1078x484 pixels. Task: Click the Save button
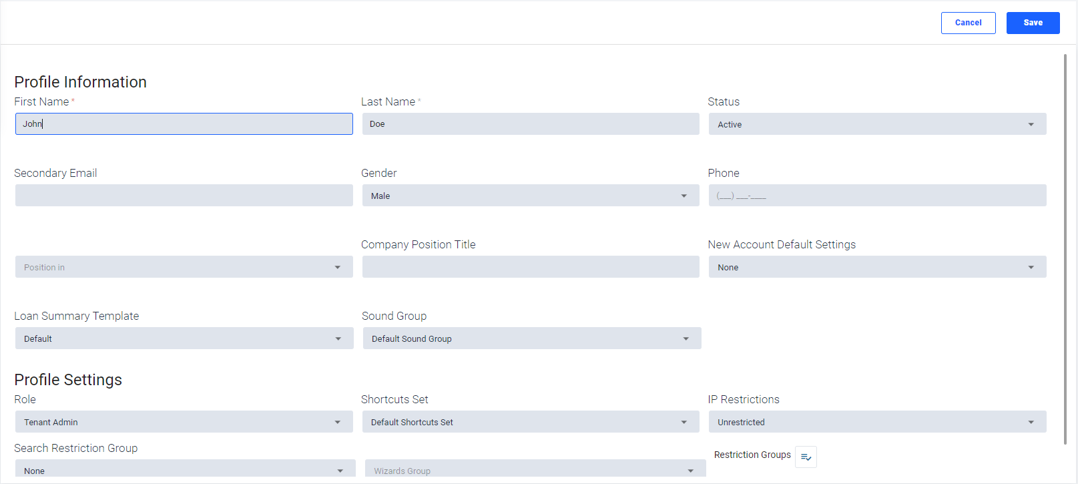pyautogui.click(x=1033, y=23)
